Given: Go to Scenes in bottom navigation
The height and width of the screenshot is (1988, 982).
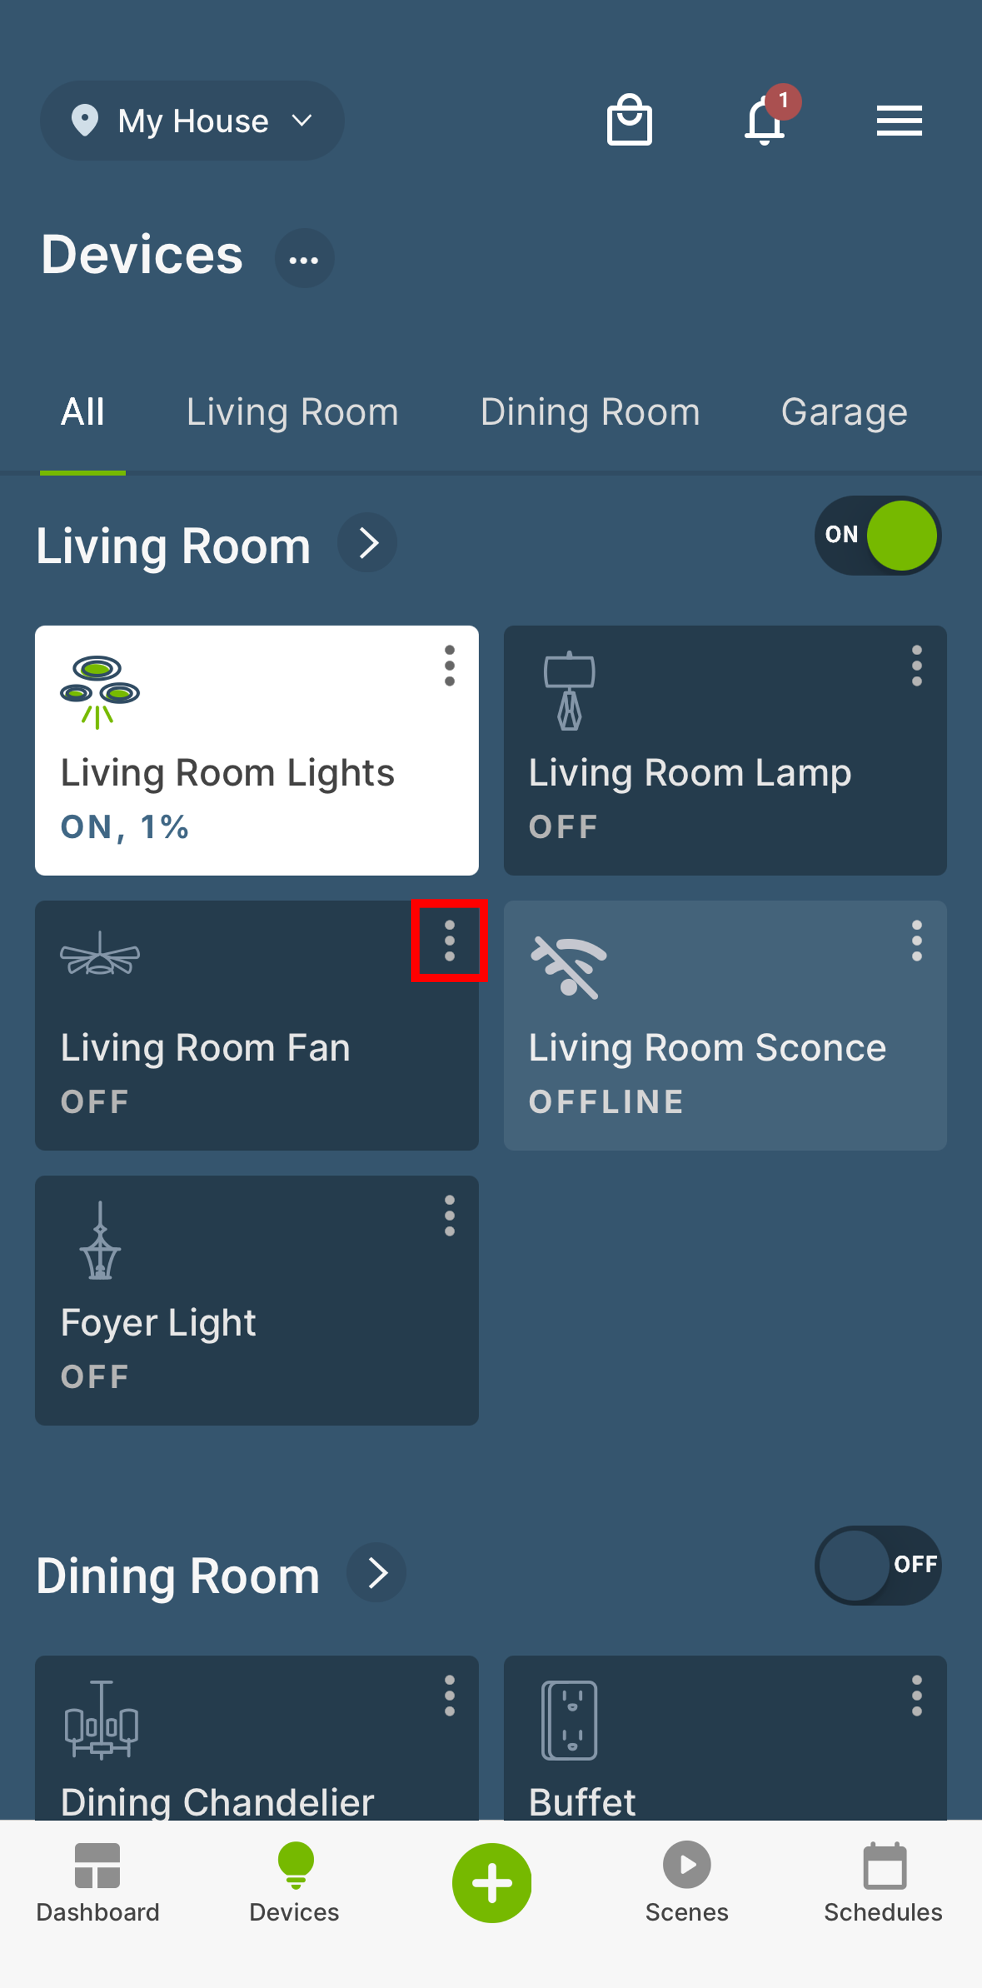Looking at the screenshot, I should coord(687,1882).
